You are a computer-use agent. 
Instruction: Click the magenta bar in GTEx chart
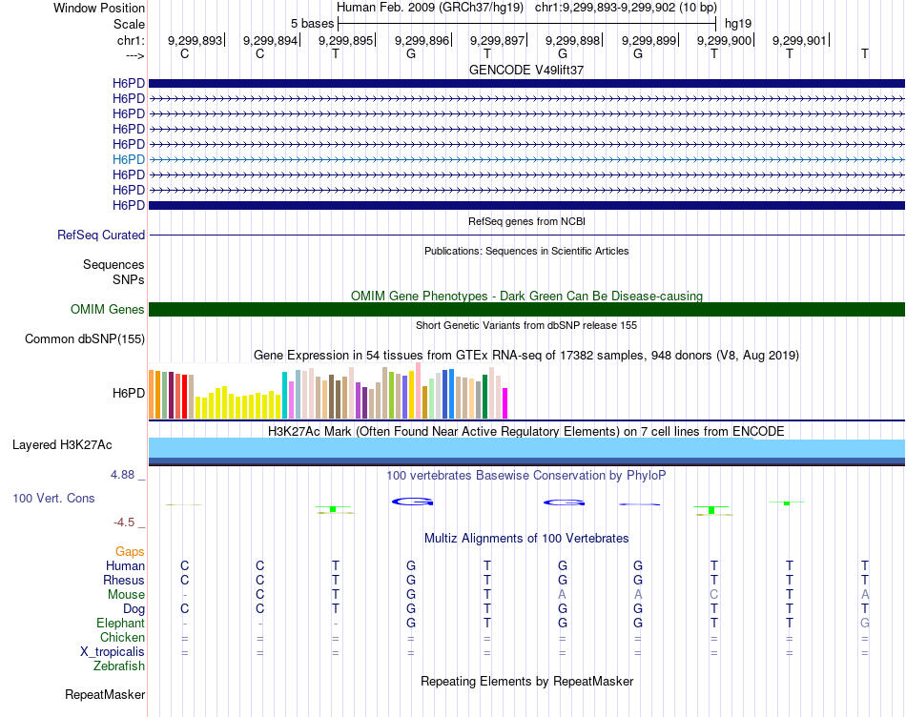(505, 403)
